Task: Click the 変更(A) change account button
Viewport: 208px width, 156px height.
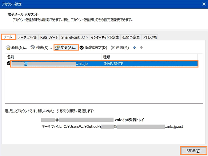Action: click(x=66, y=47)
